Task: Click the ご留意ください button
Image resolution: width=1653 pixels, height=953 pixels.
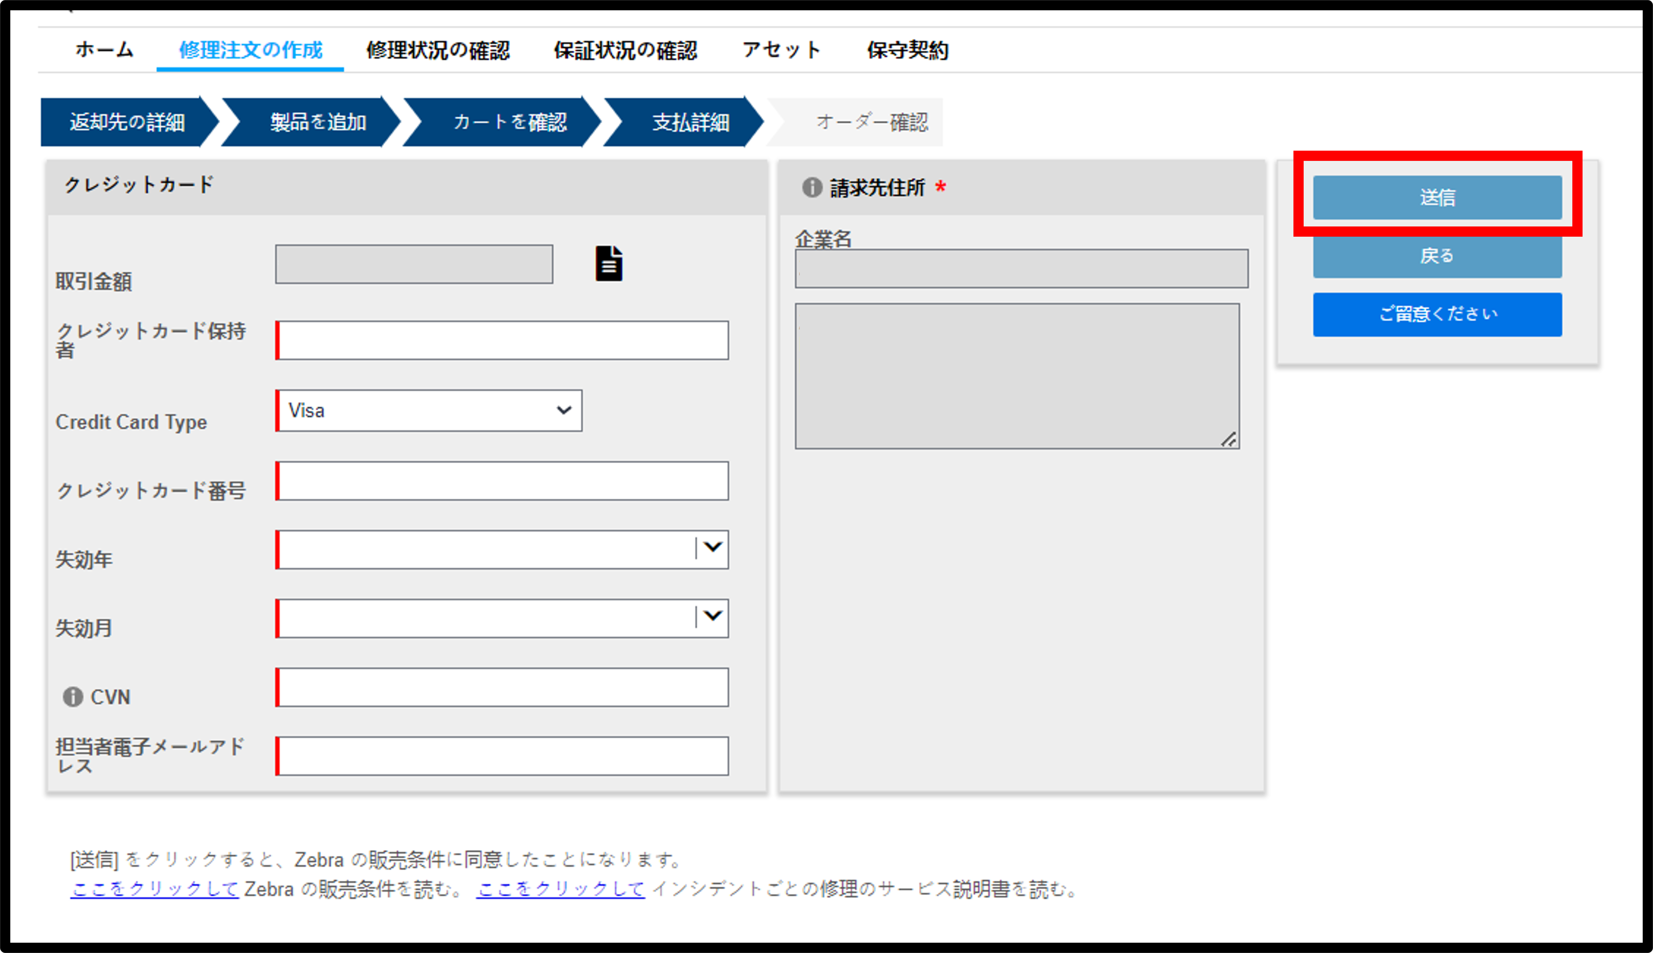Action: click(x=1437, y=314)
